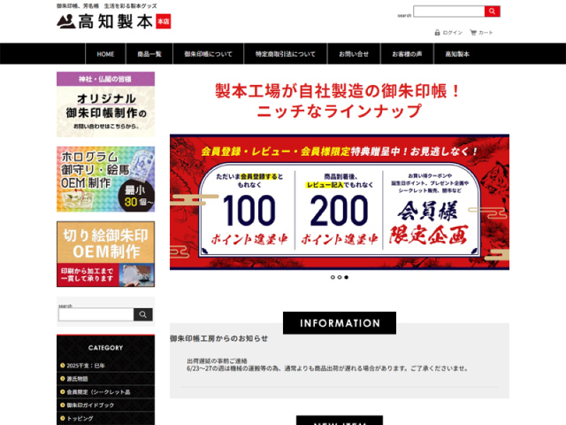
Task: Click the red member points promotion banner
Action: pos(340,202)
